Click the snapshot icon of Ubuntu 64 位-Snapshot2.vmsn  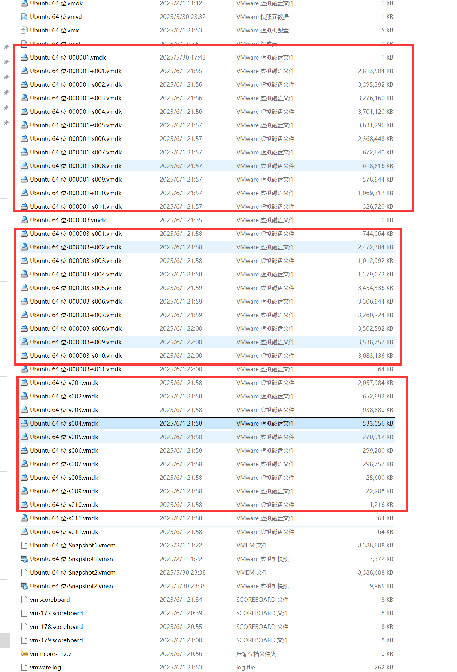pyautogui.click(x=24, y=586)
